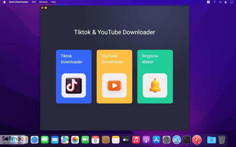Minimize the Omni Downloader window
236x147 pixels.
point(46,8)
